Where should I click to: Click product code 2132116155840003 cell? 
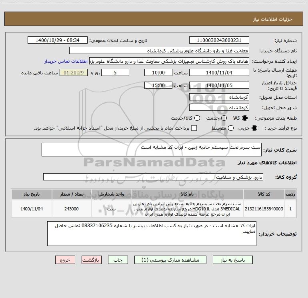pos(264,209)
